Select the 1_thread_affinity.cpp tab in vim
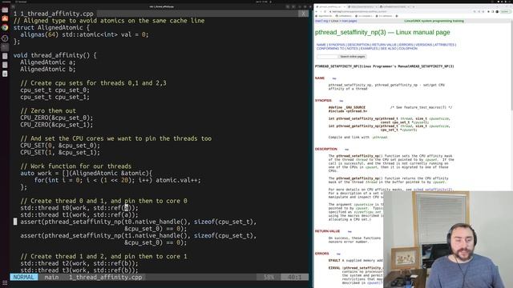This screenshot has width=513, height=288. coord(54,14)
